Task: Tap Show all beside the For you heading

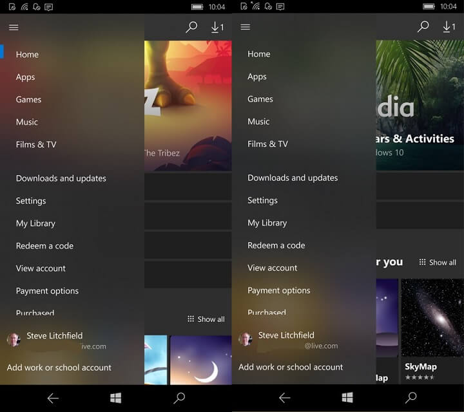Action: click(438, 262)
